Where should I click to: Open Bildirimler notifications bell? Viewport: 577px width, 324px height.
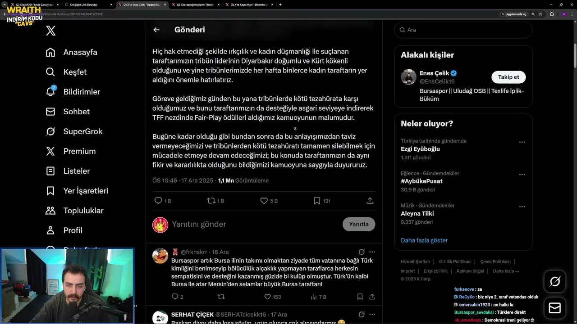[x=50, y=91]
